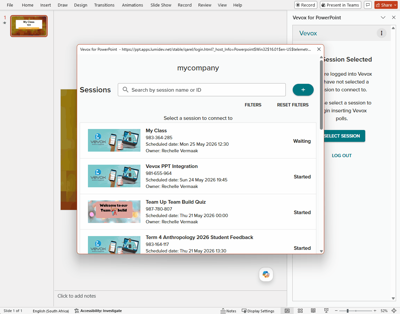Click the zoom slider handle
400x314 pixels.
(x=347, y=311)
